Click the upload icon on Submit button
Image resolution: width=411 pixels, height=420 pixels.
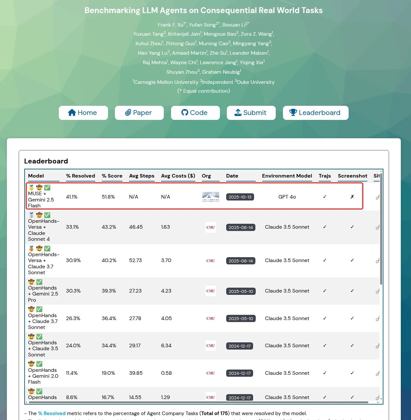click(238, 113)
